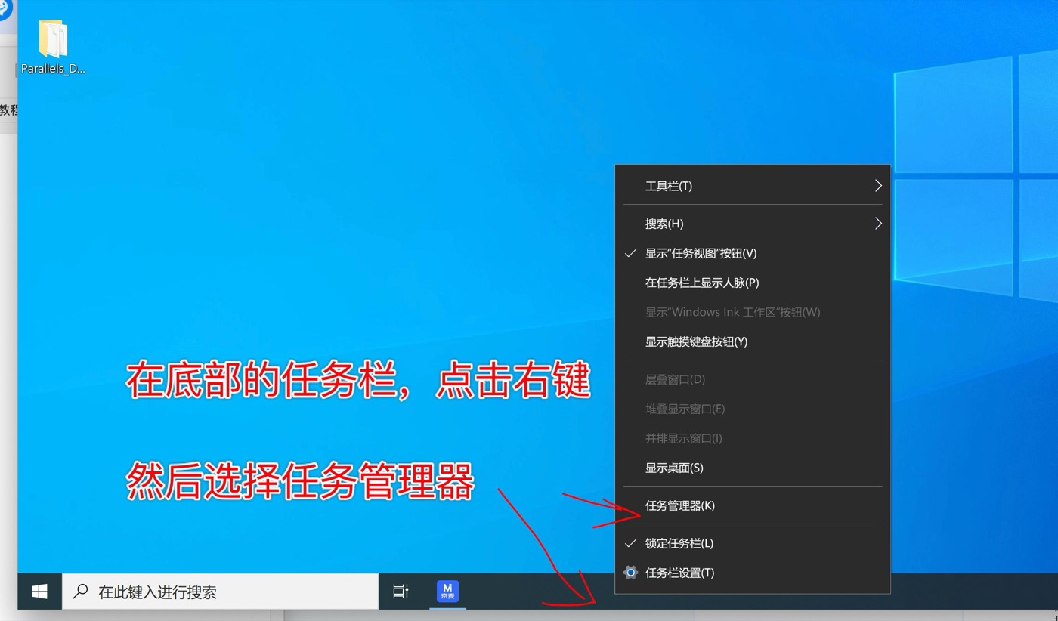Open the Windows Start menu
Image resolution: width=1058 pixels, height=621 pixels.
point(40,592)
